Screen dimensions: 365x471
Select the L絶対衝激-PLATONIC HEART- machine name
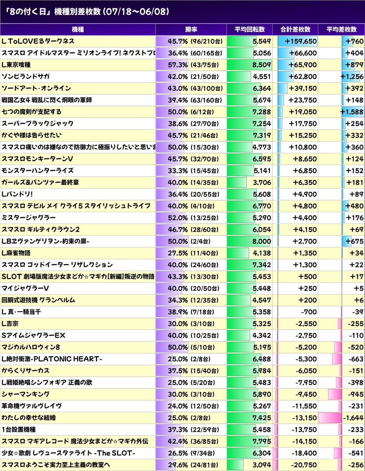[x=52, y=359]
